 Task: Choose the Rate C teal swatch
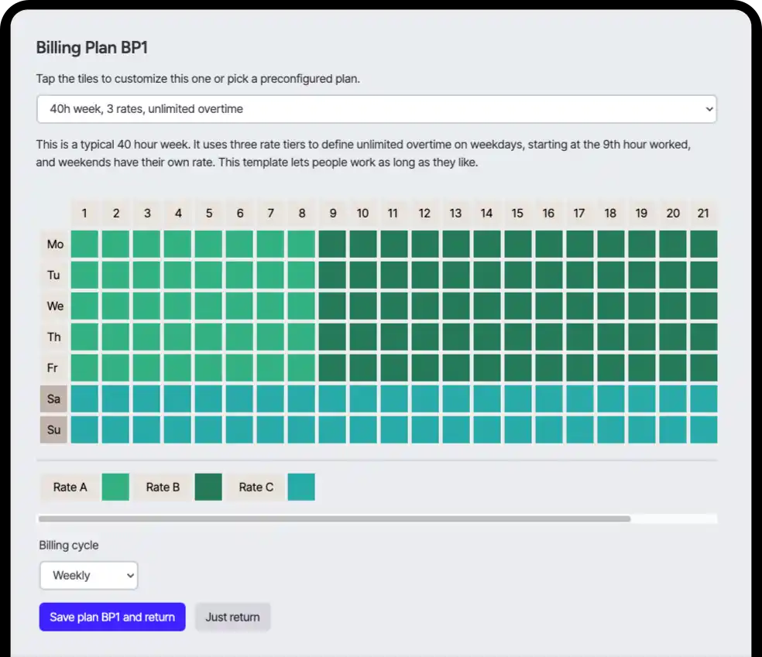301,488
